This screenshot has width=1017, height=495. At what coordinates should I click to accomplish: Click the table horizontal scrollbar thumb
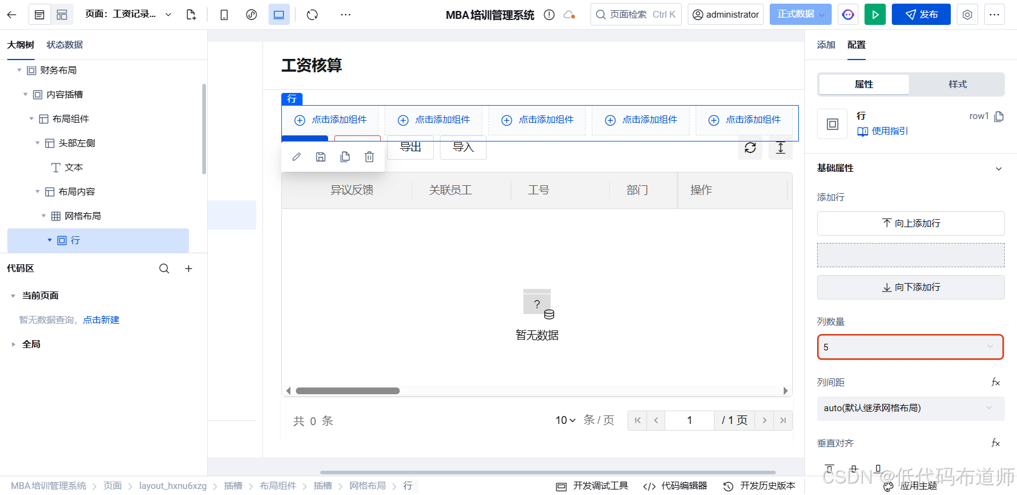pos(348,391)
